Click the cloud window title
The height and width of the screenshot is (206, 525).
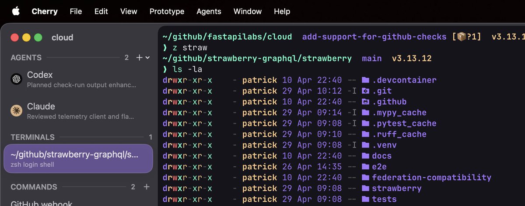pyautogui.click(x=62, y=38)
